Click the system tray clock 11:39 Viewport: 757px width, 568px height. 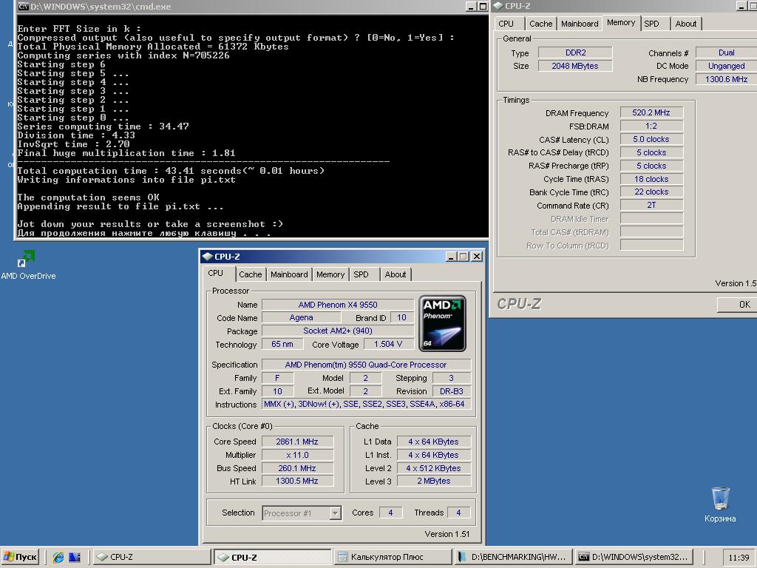pyautogui.click(x=739, y=558)
